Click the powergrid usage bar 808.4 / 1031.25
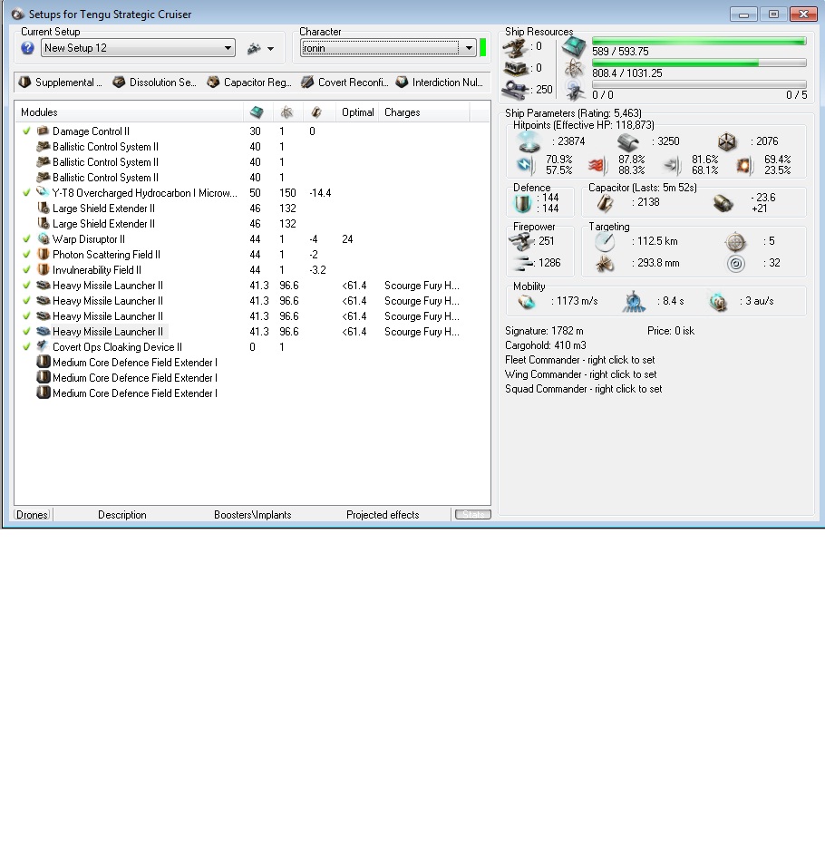Image resolution: width=825 pixels, height=844 pixels. pyautogui.click(x=699, y=63)
